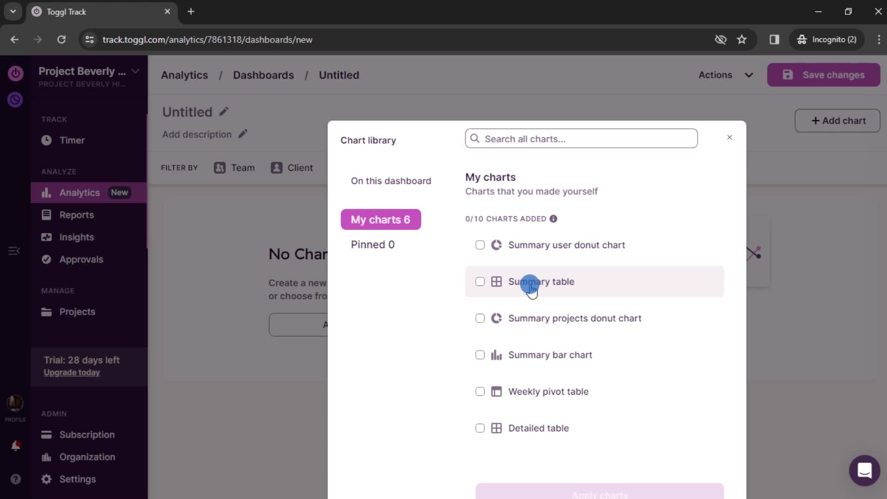Click Upgrade today link
The width and height of the screenshot is (887, 499).
72,372
